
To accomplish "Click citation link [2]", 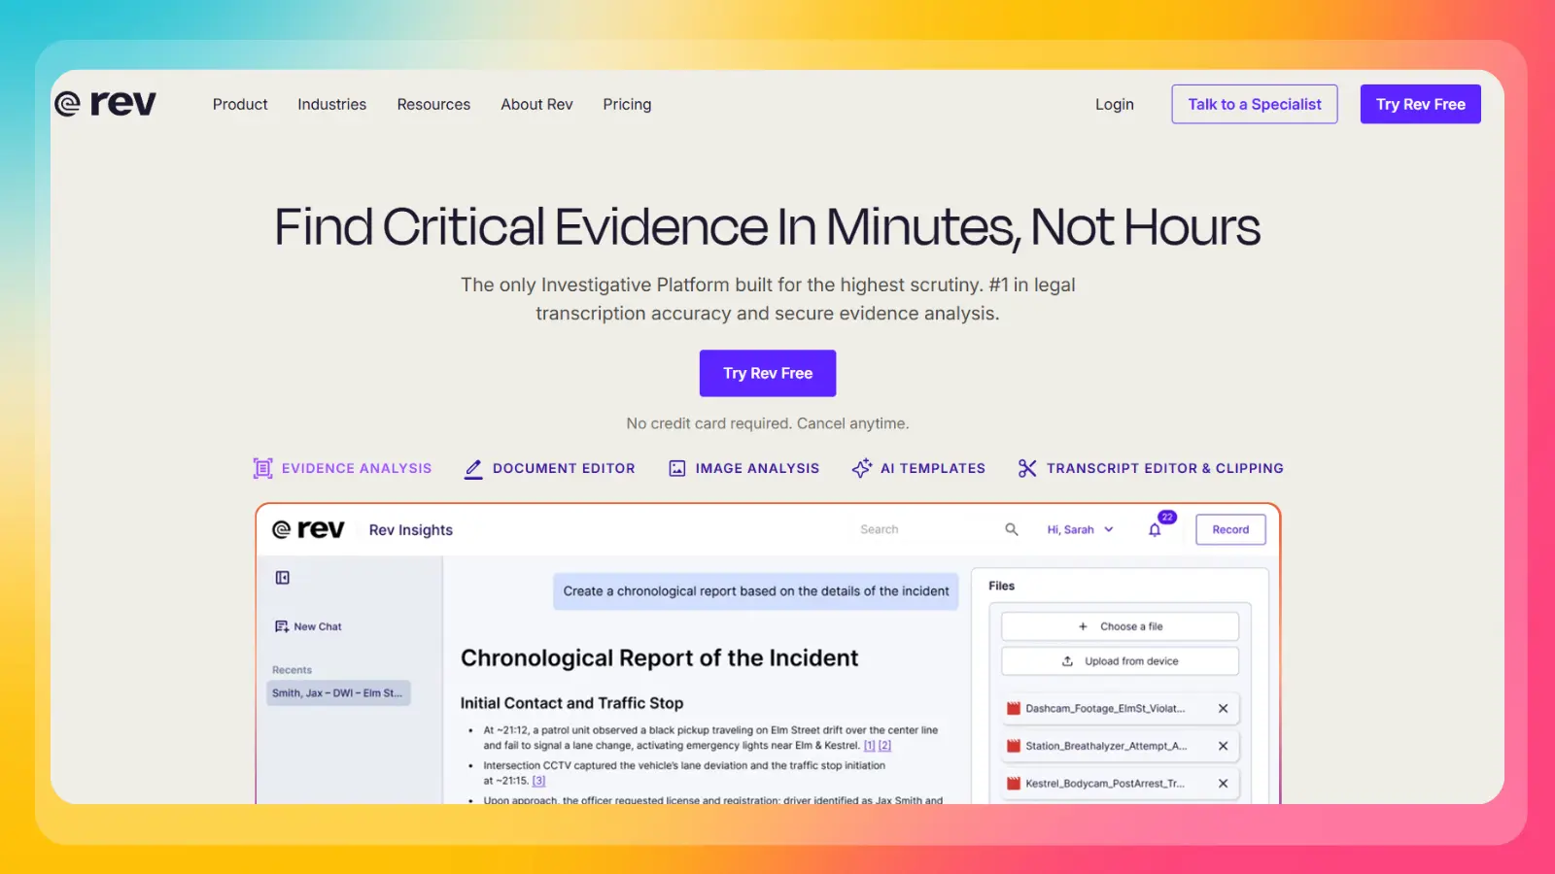I will [x=884, y=746].
